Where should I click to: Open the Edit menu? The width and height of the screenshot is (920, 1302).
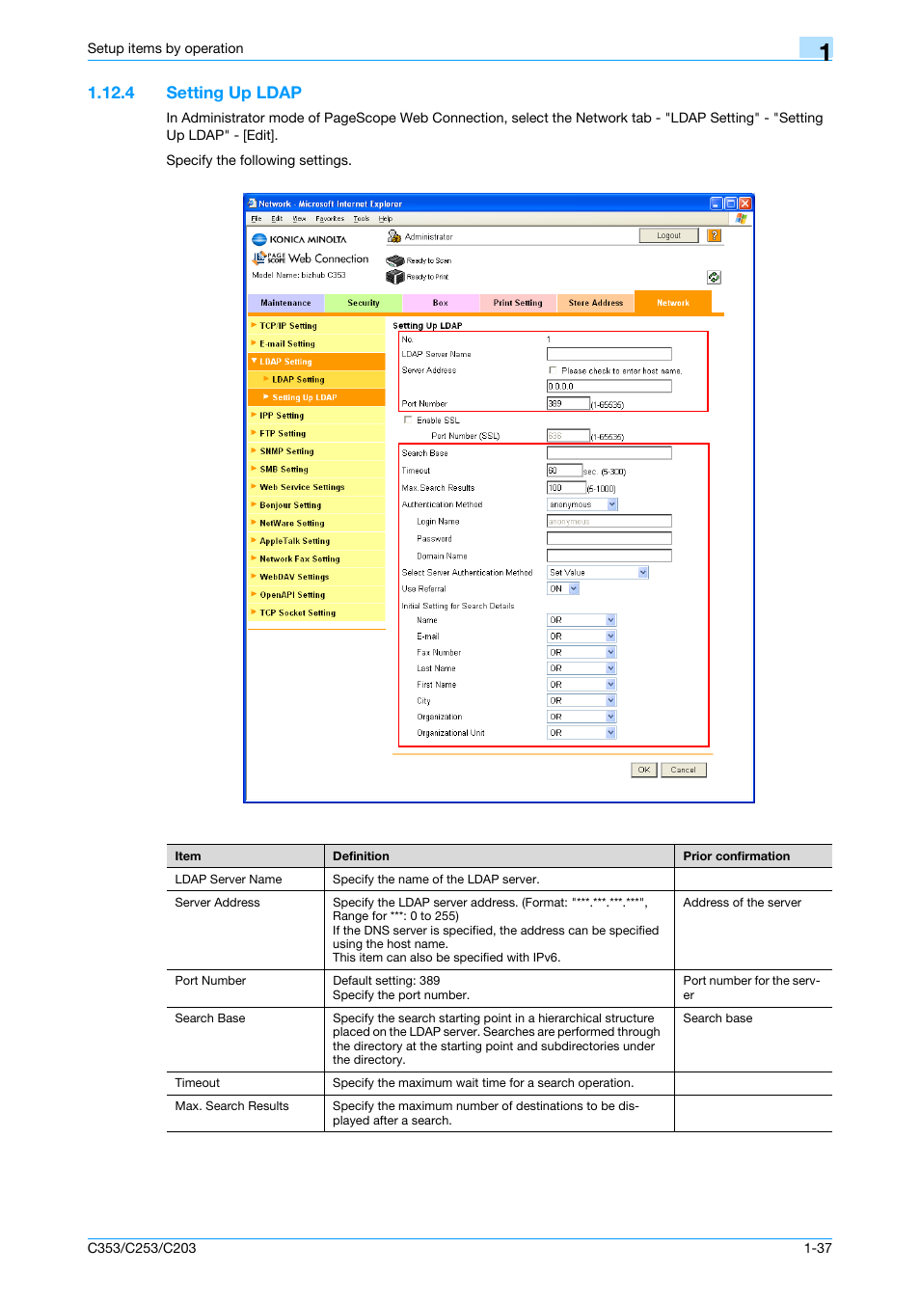point(277,219)
